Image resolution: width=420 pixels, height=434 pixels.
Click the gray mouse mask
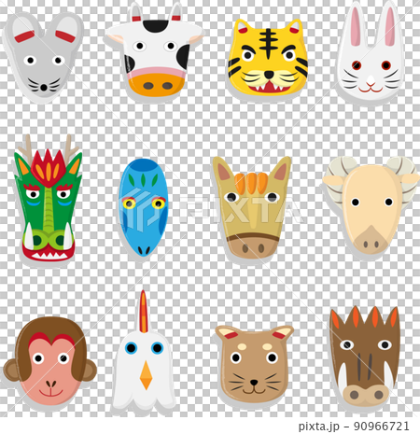[43, 56]
